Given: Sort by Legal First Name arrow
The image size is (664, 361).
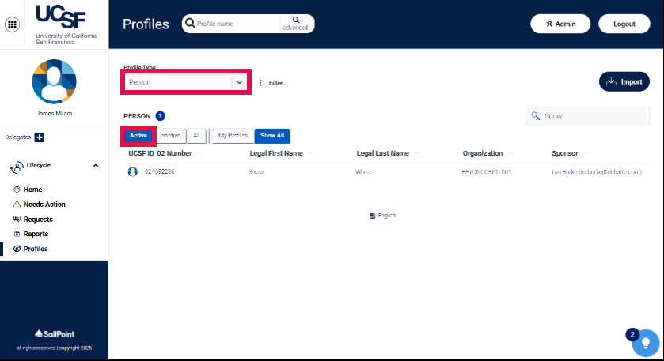Looking at the screenshot, I should point(310,153).
